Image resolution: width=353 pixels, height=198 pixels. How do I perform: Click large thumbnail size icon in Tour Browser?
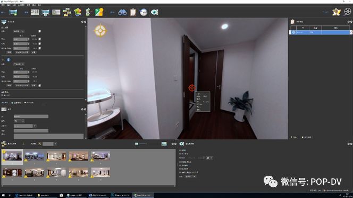point(164,143)
